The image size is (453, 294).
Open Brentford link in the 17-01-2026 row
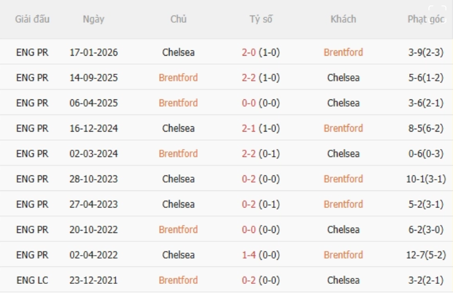pos(343,52)
